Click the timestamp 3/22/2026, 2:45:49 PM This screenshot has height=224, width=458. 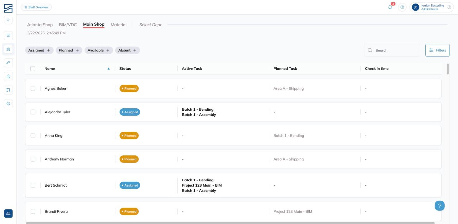(x=46, y=33)
